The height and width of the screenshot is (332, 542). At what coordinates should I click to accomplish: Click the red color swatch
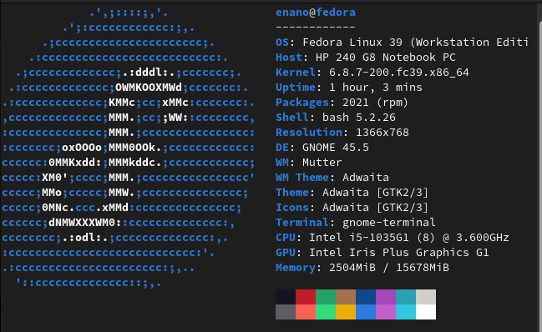(306, 297)
